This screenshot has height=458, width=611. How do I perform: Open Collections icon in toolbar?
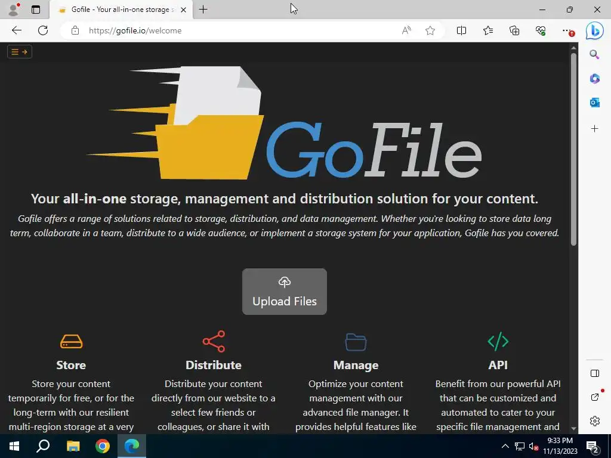coord(514,30)
